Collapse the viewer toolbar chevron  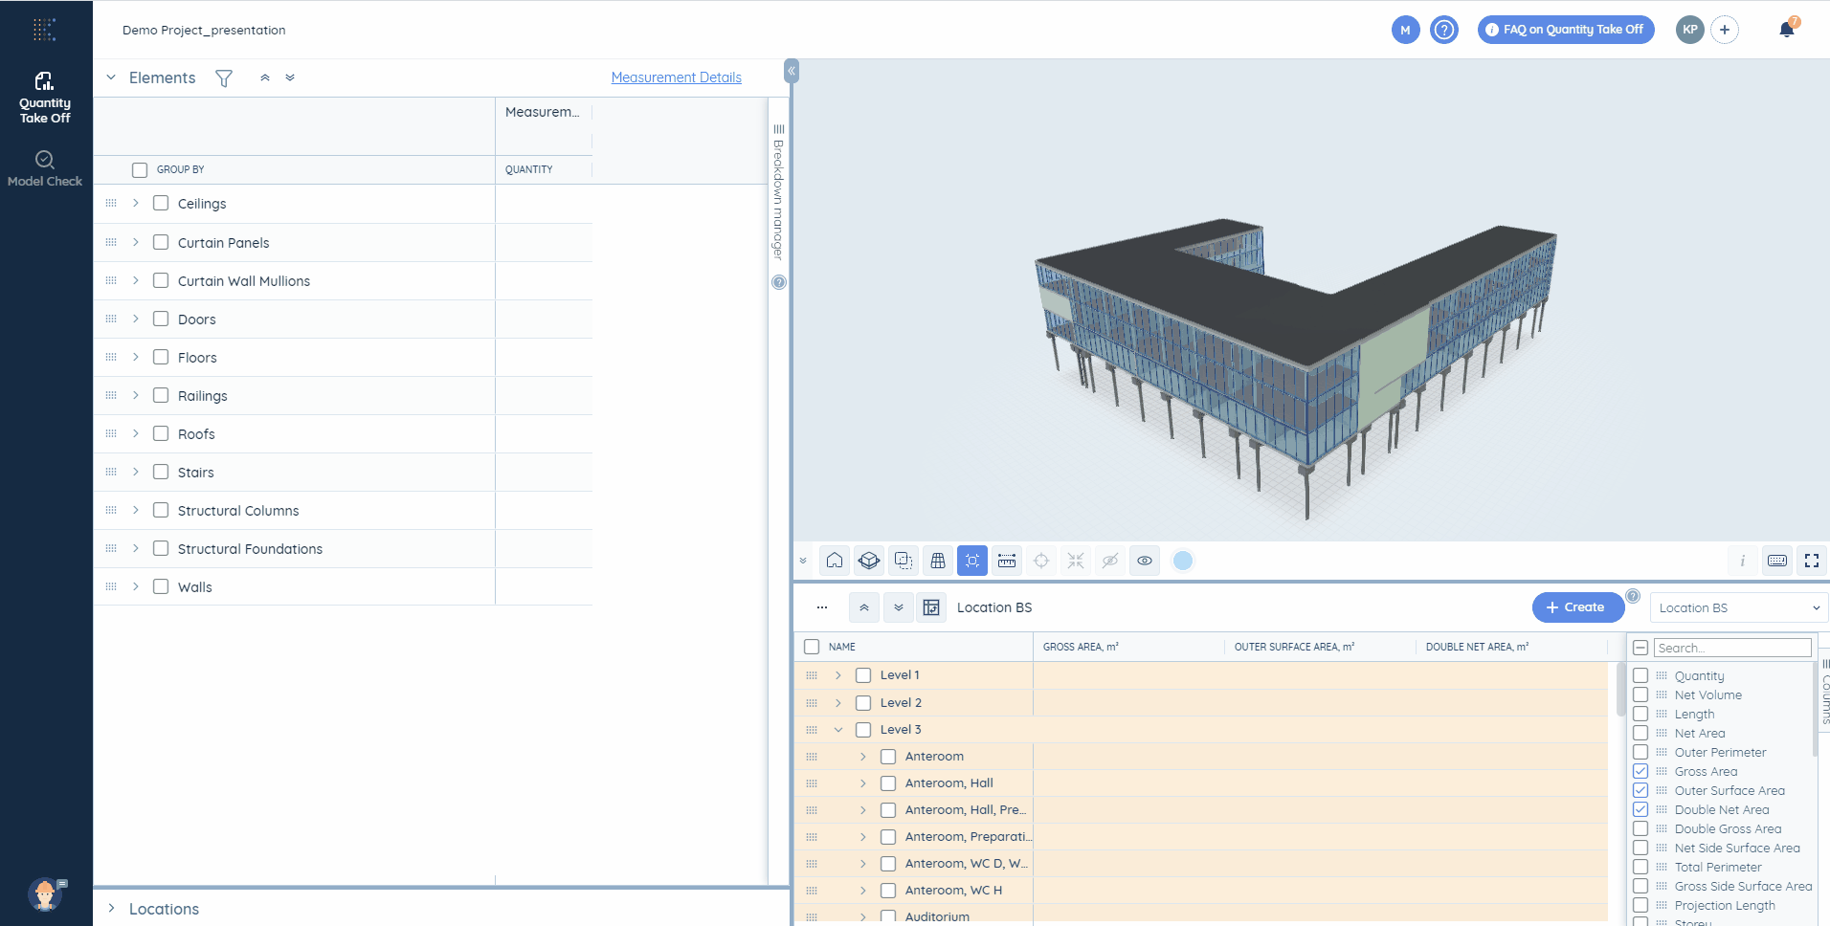pyautogui.click(x=803, y=561)
